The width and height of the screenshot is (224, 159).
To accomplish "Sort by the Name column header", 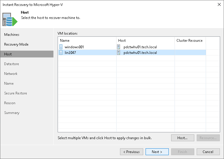I will pos(87,41).
